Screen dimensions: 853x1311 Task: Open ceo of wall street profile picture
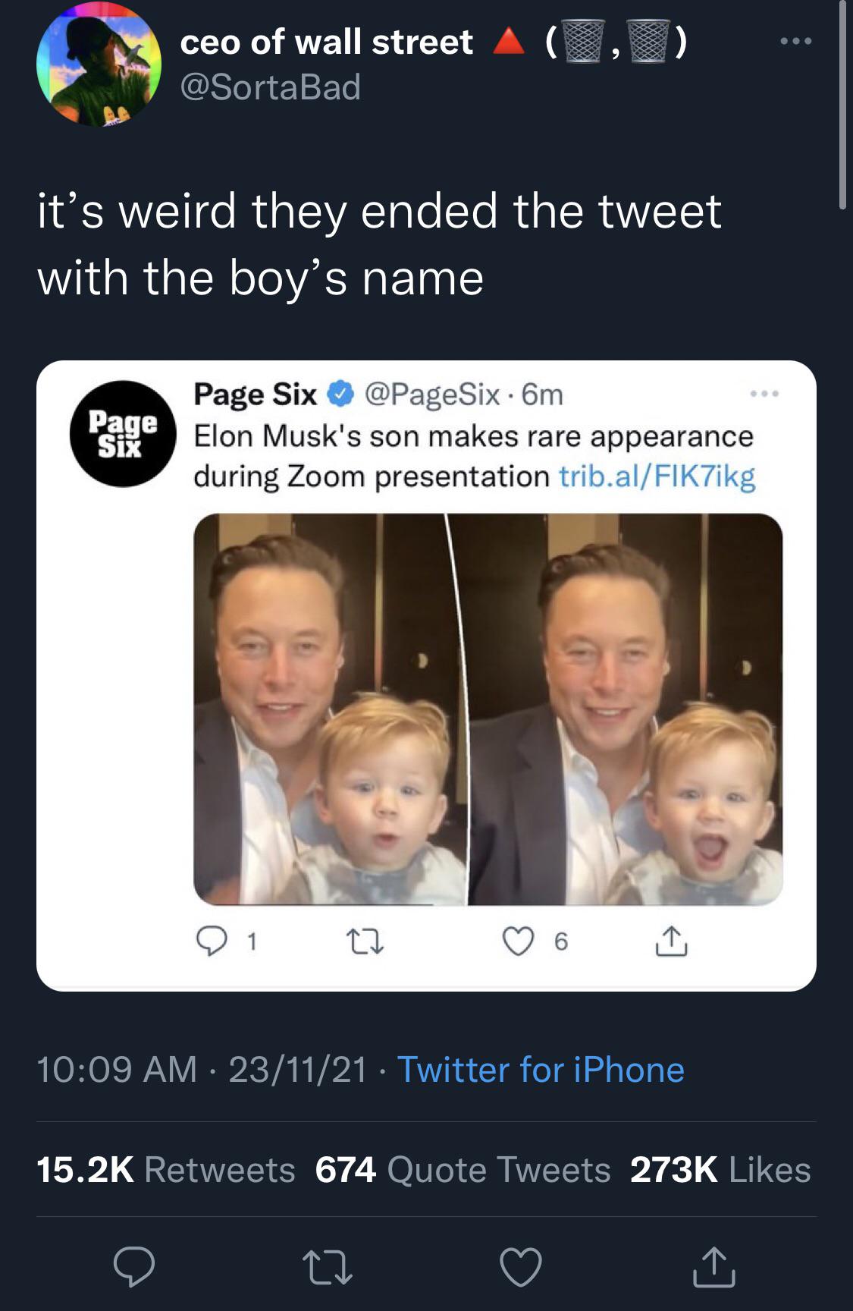99,64
